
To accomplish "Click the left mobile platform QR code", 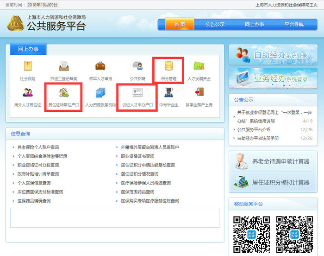I will [251, 234].
